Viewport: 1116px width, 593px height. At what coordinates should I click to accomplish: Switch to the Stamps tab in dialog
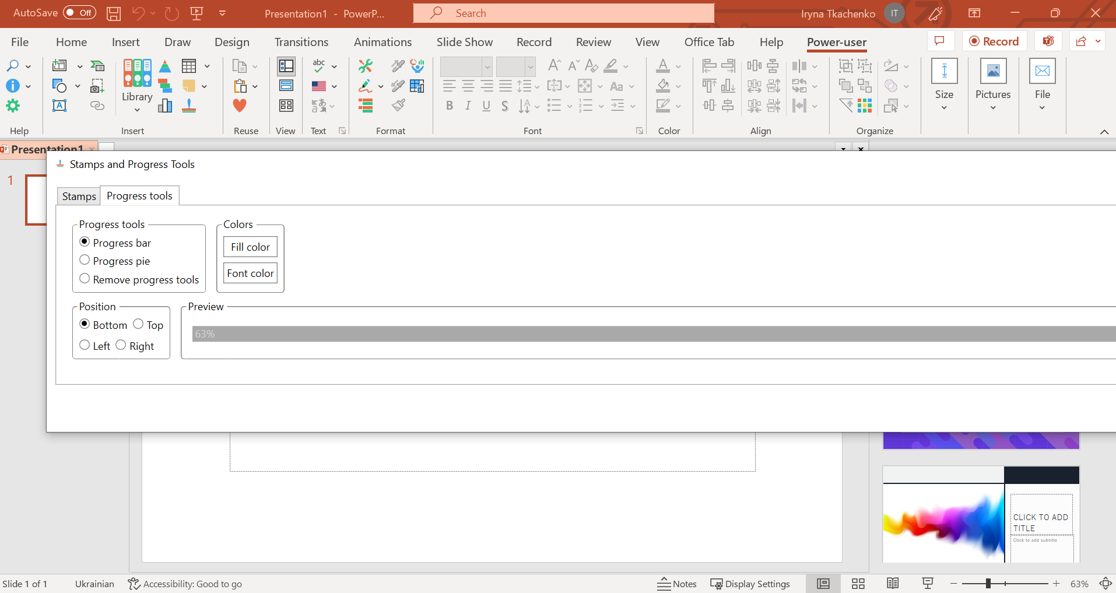pyautogui.click(x=79, y=197)
